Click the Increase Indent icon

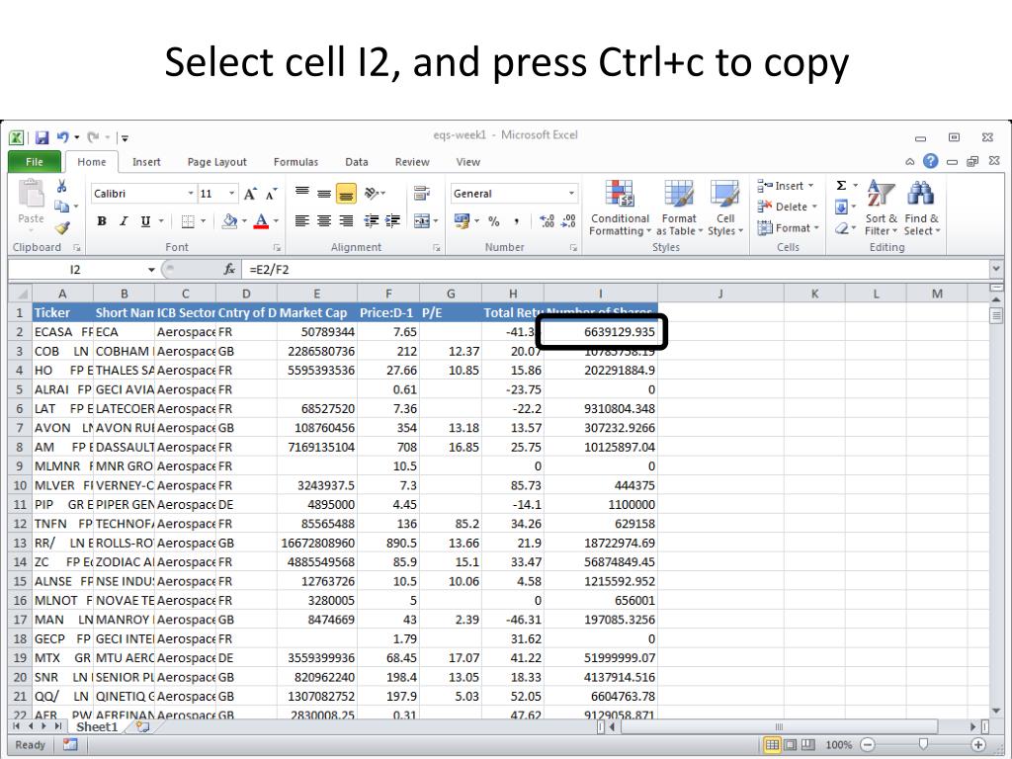coord(392,221)
